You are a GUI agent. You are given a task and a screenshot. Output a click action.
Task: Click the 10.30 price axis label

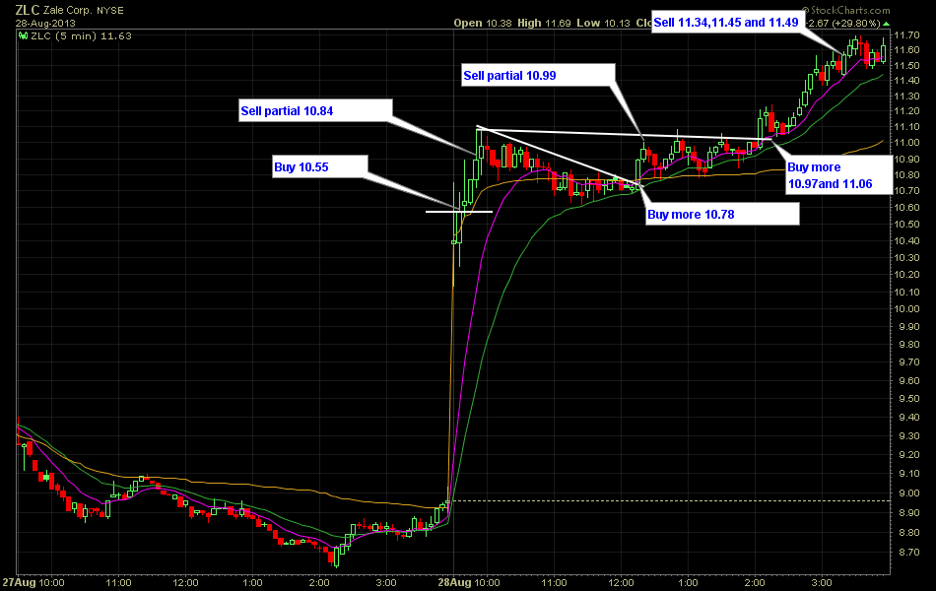pyautogui.click(x=906, y=258)
